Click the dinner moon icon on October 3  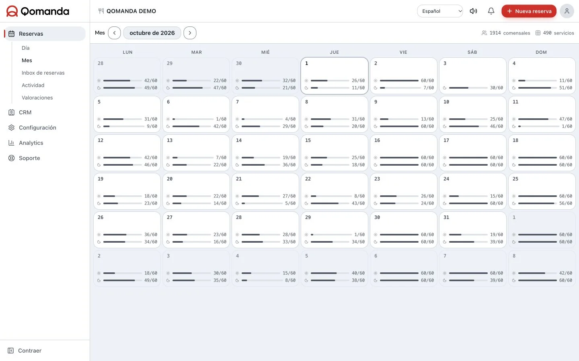point(445,88)
